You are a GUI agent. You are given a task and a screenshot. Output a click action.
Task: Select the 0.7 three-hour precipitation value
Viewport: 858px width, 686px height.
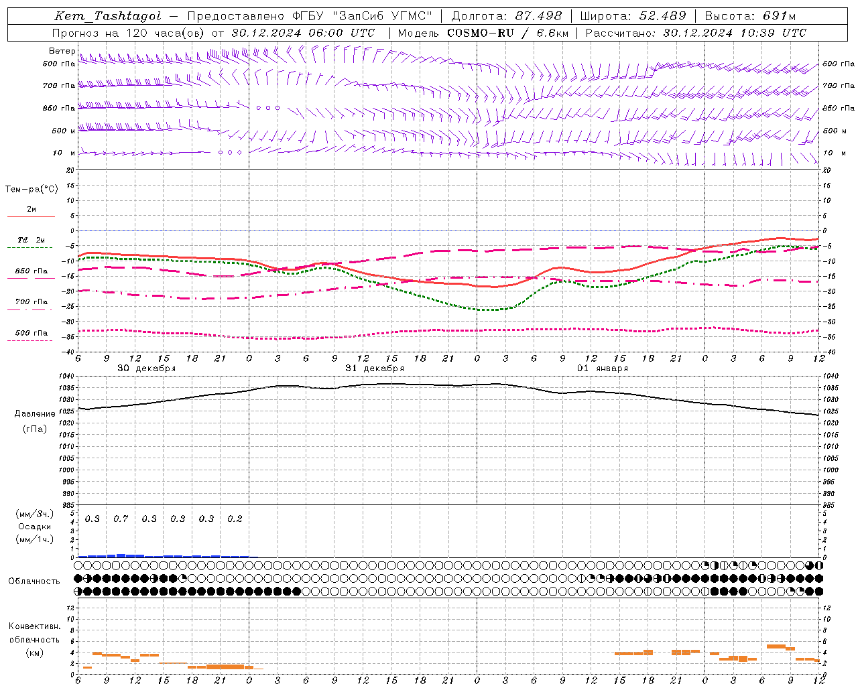point(121,519)
